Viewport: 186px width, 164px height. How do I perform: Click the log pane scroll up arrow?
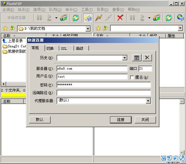pyautogui.click(x=182, y=101)
